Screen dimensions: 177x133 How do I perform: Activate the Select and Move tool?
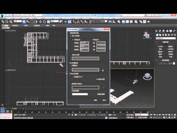point(40,22)
